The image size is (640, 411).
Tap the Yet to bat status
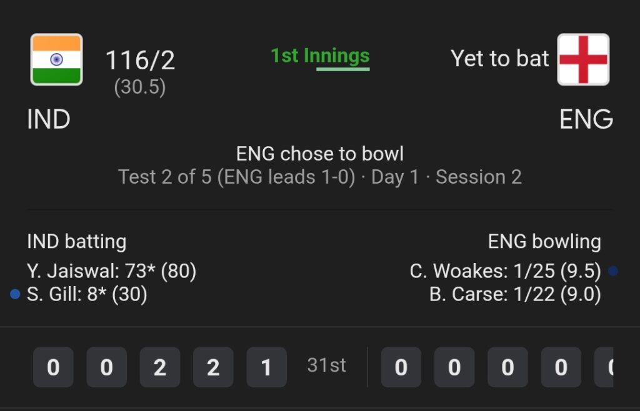coord(499,58)
